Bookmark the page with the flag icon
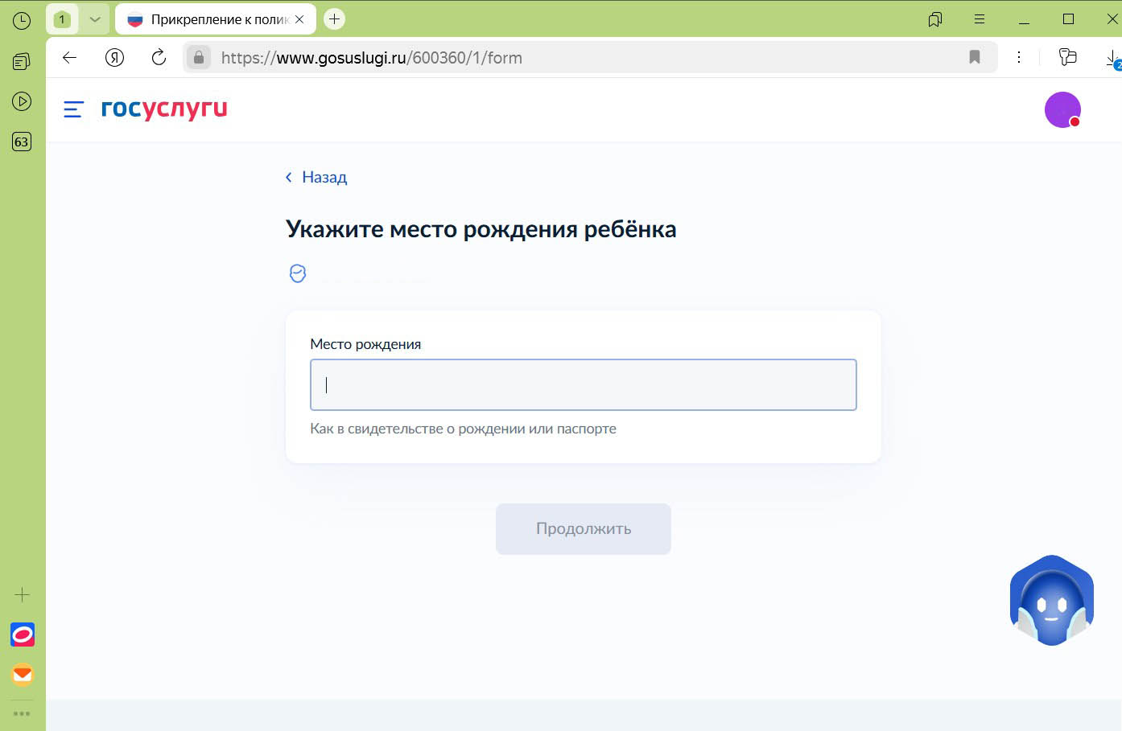Viewport: 1122px width, 731px height. tap(975, 57)
